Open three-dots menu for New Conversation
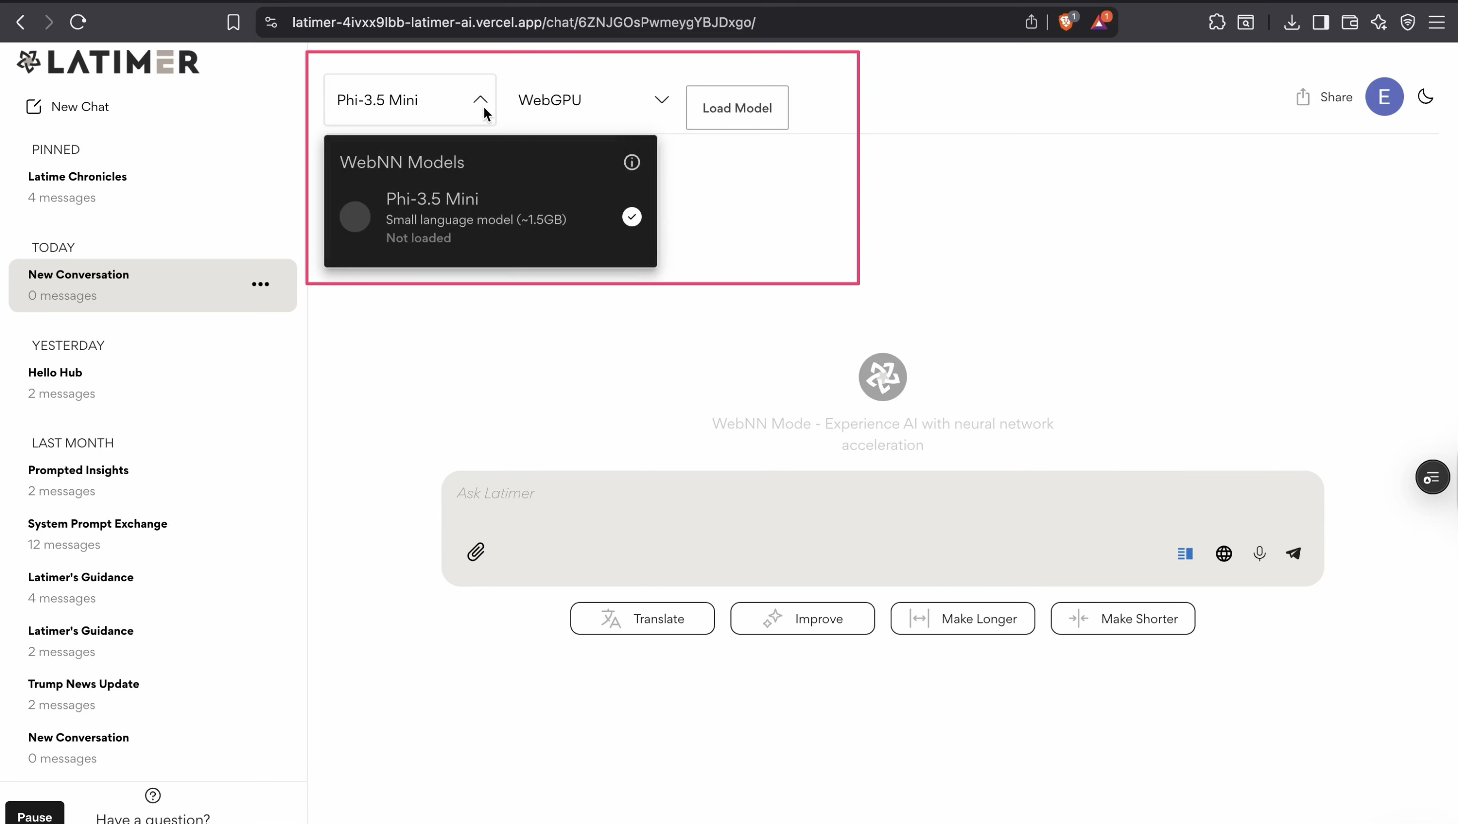The width and height of the screenshot is (1458, 824). tap(261, 284)
